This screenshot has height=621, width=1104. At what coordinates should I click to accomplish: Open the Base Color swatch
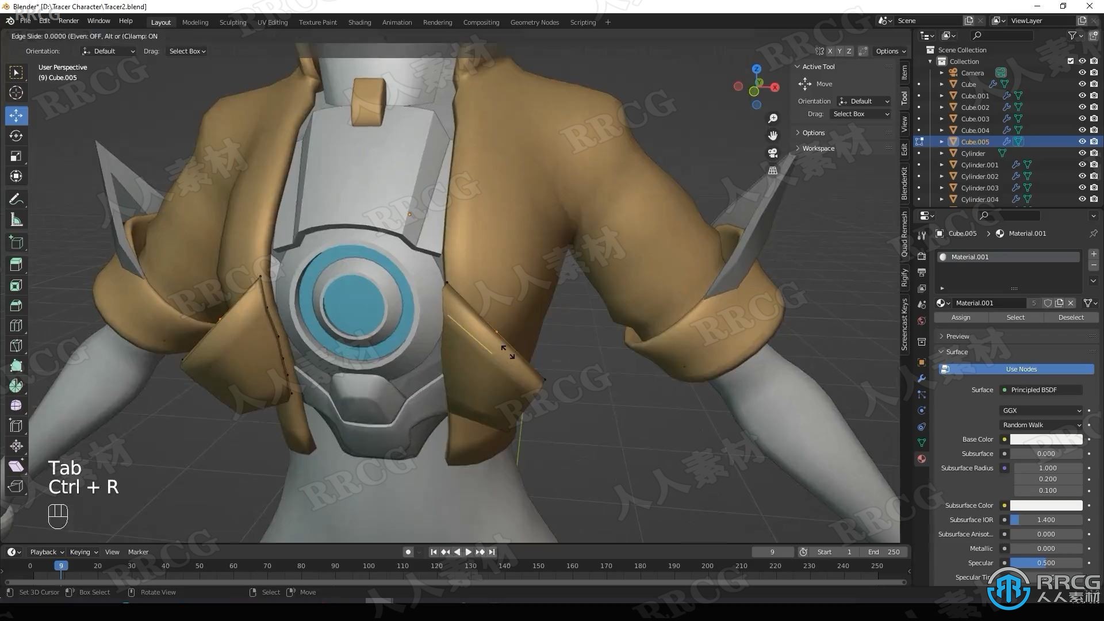pos(1046,439)
